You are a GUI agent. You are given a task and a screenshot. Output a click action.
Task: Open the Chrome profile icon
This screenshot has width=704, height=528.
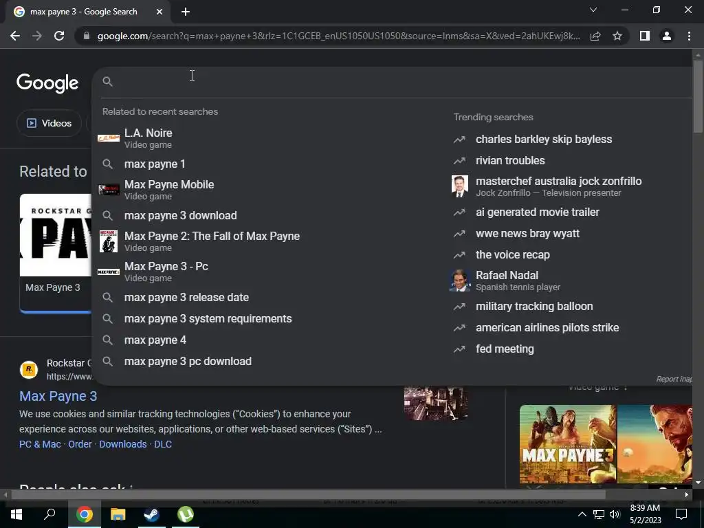[667, 36]
